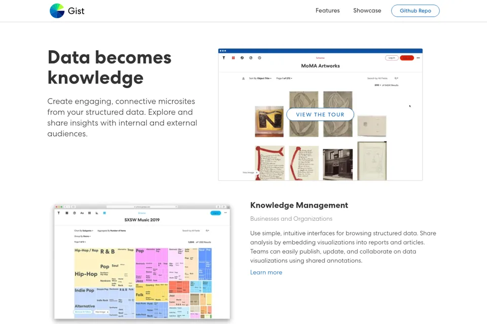The width and height of the screenshot is (487, 324).
Task: Expand the Chart By Subgenre dropdown
Action: click(84, 231)
